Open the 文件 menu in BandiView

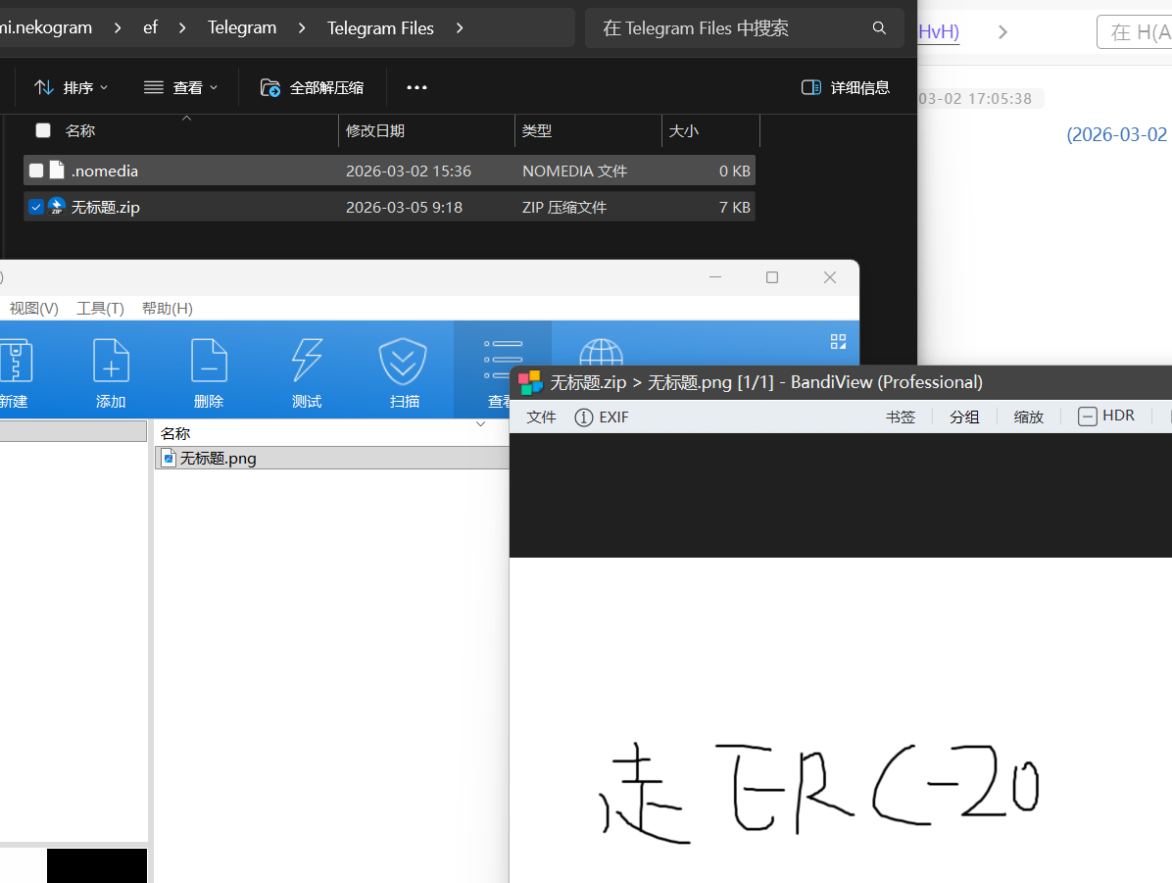(541, 417)
